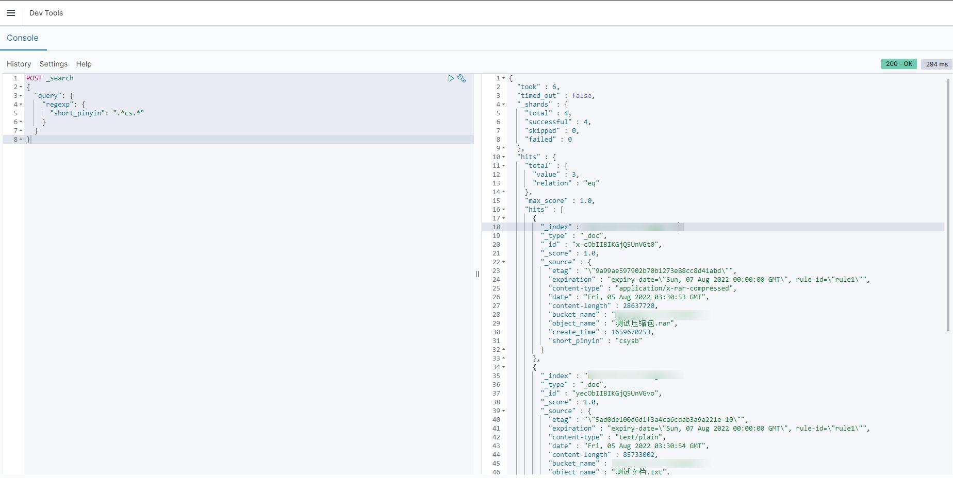Open the wrench request options icon
Screen dimensions: 953x478
462,78
